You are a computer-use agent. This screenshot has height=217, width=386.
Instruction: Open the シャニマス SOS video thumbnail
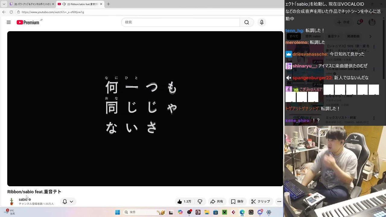(x=305, y=54)
